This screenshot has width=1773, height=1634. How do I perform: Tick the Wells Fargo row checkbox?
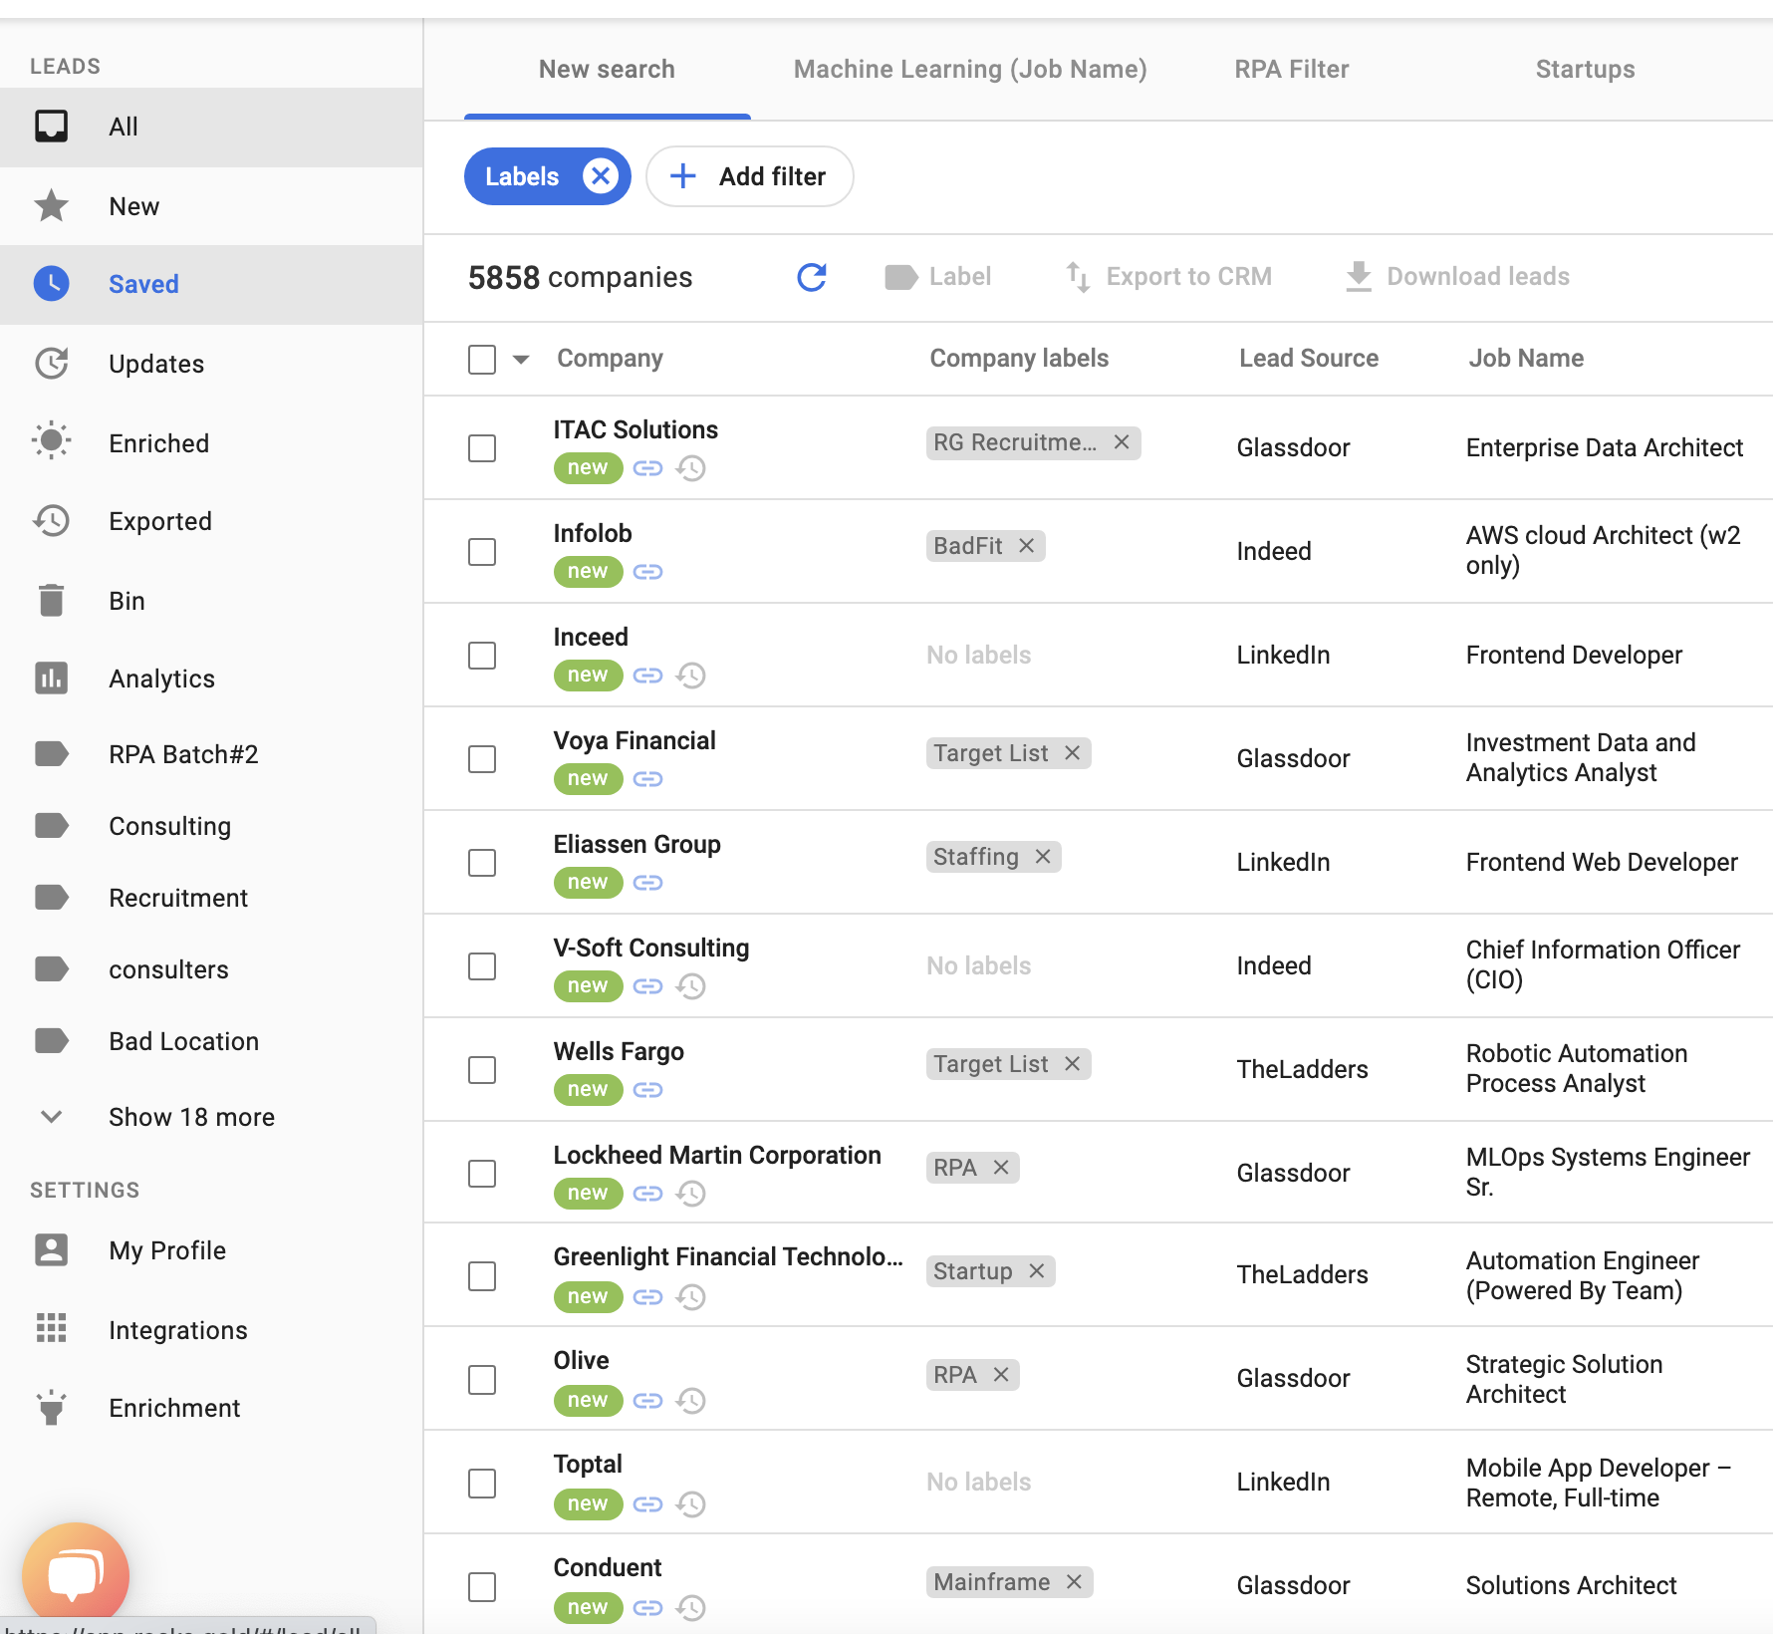[482, 1070]
